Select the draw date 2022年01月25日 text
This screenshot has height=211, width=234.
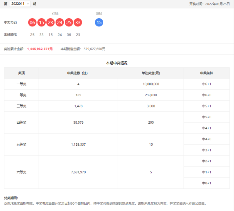[x=217, y=4]
